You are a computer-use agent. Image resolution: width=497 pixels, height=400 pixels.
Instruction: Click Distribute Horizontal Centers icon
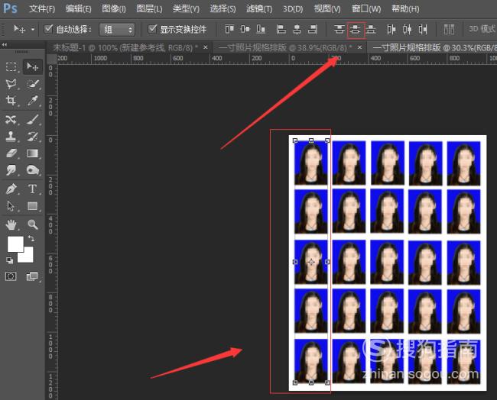[408, 30]
